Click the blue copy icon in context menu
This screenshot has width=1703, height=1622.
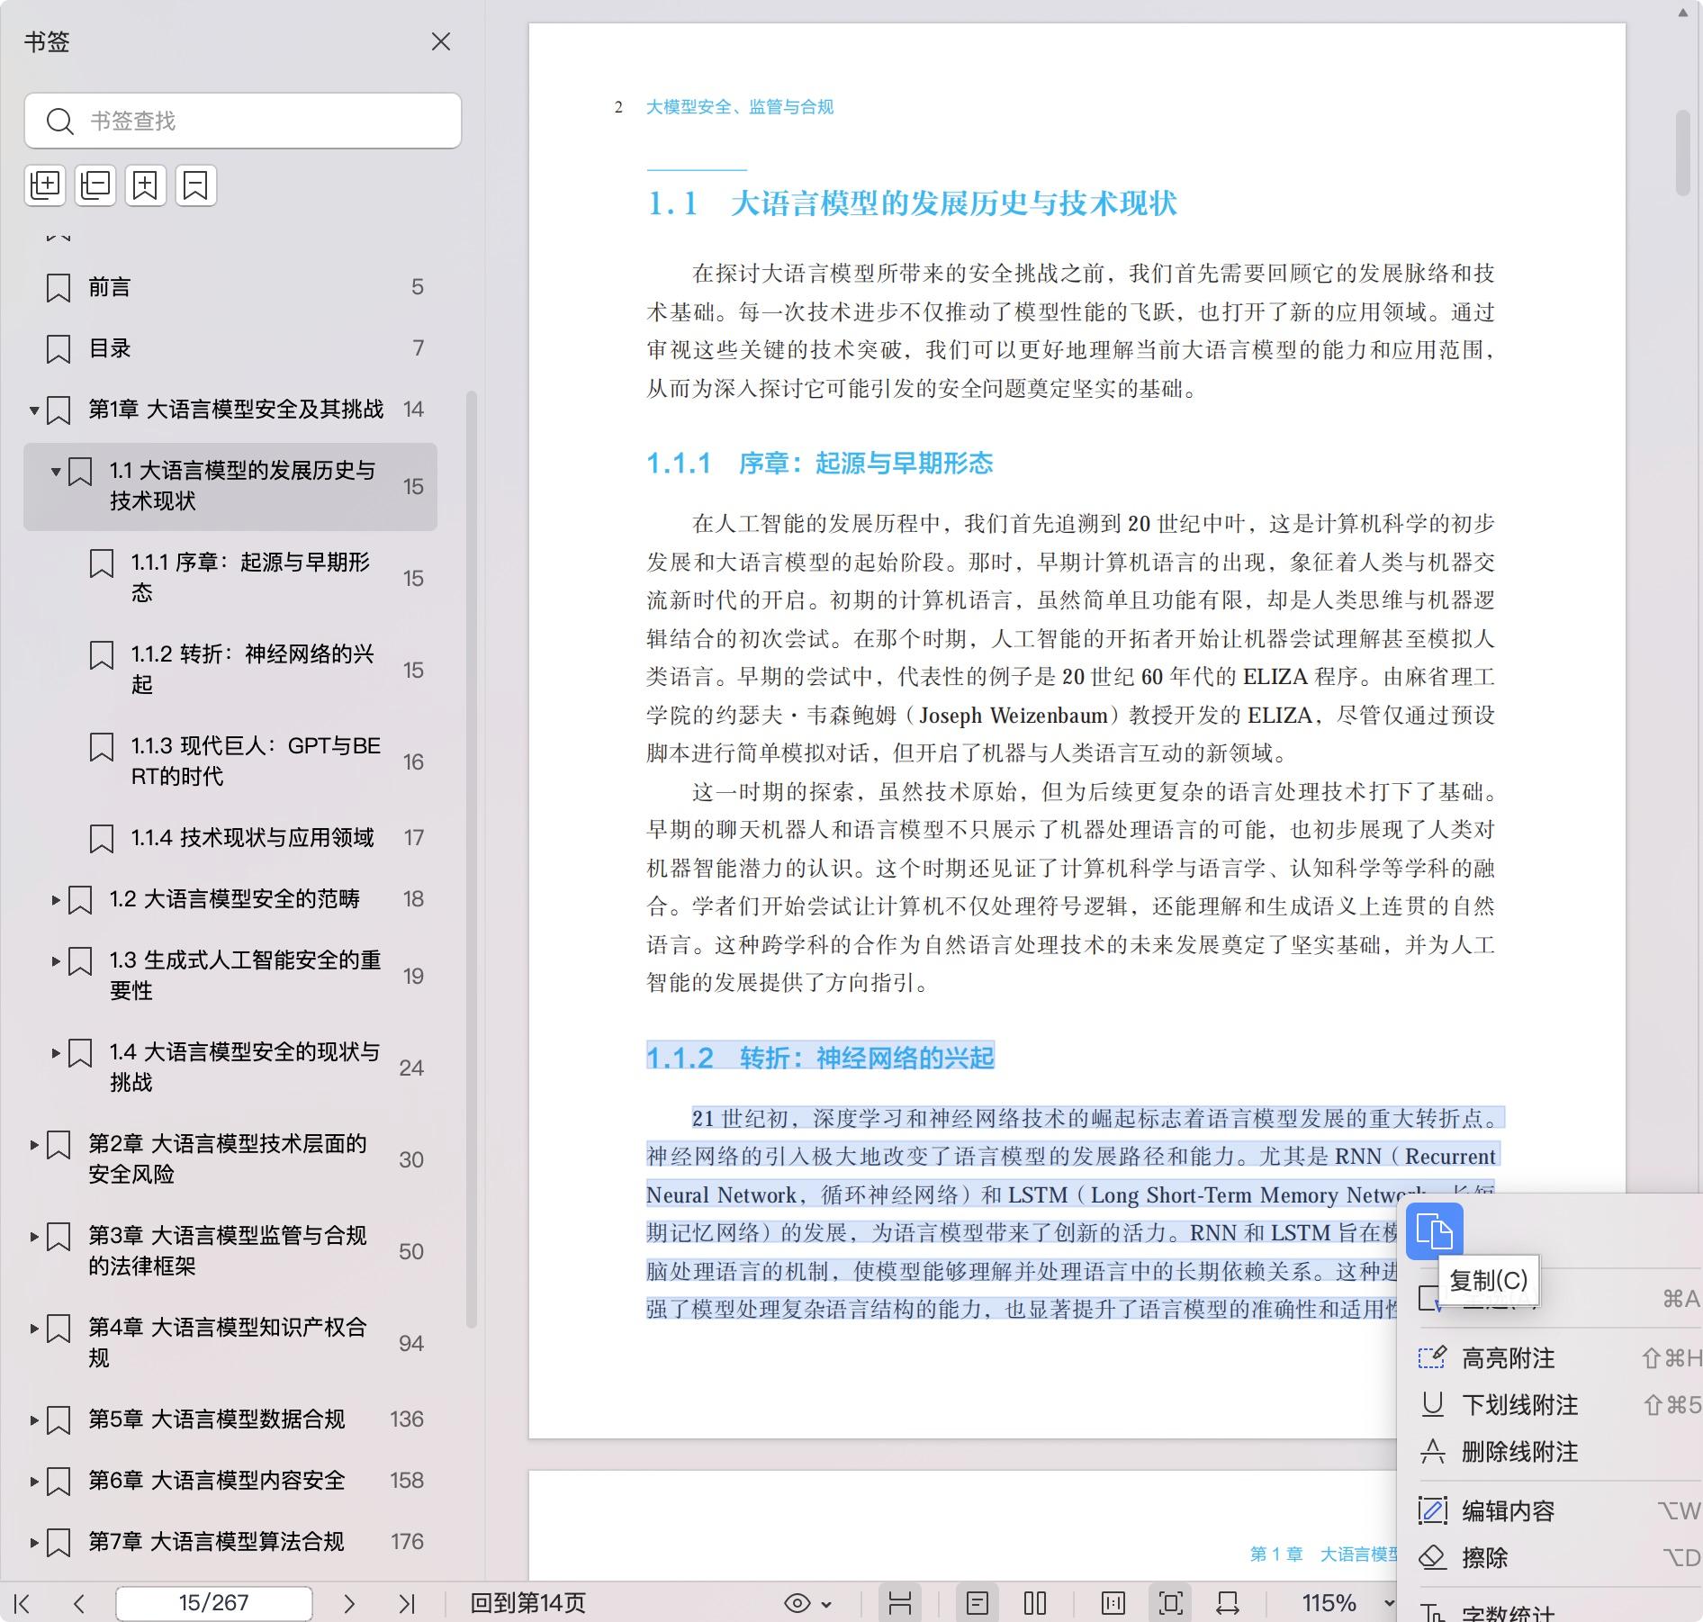[x=1434, y=1230]
